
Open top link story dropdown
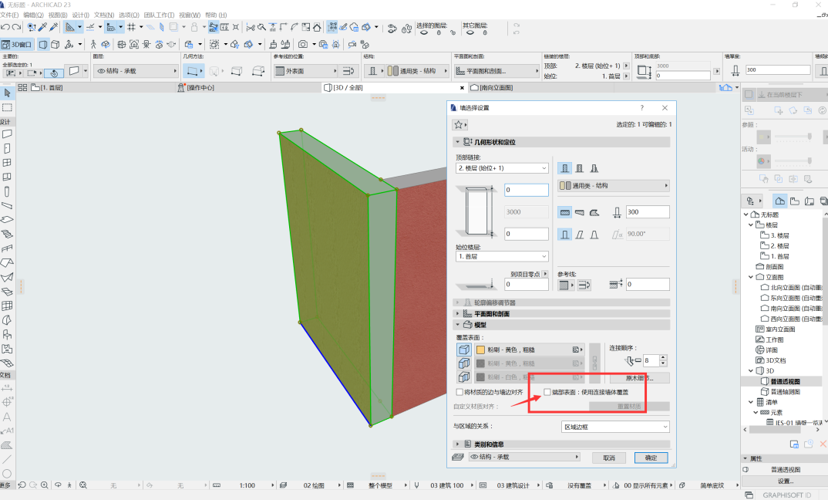point(502,168)
